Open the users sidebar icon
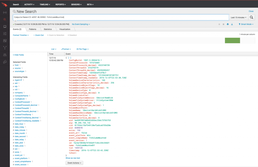Screen dimensions: 258x167 5,55
